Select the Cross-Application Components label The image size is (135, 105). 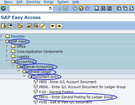tap(40, 51)
